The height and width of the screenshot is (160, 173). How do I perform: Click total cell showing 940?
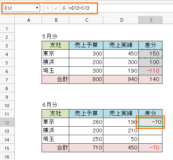click(x=121, y=79)
